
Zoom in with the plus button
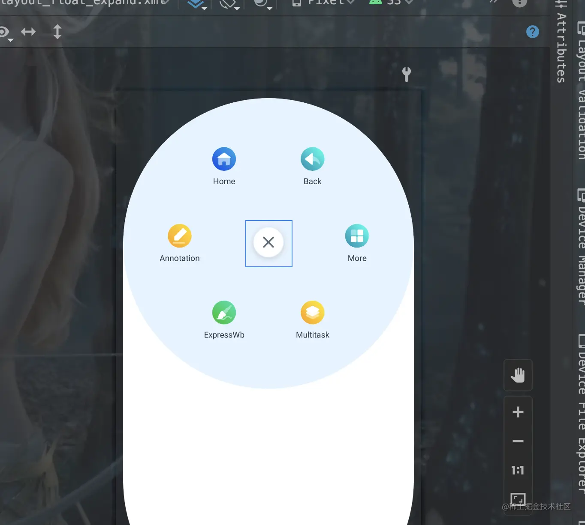518,412
